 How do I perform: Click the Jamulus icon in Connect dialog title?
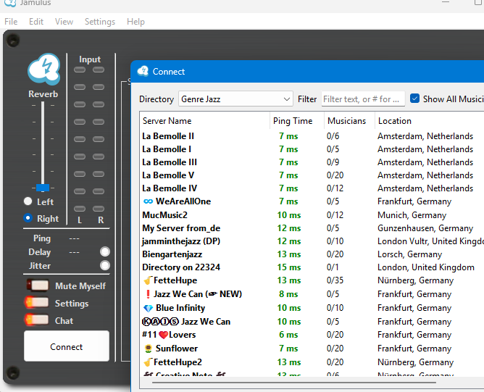click(143, 72)
